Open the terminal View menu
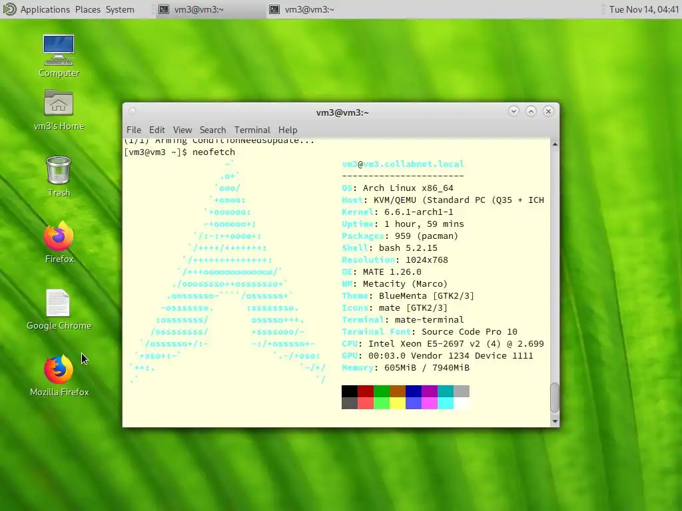Viewport: 682px width, 511px height. pos(182,130)
